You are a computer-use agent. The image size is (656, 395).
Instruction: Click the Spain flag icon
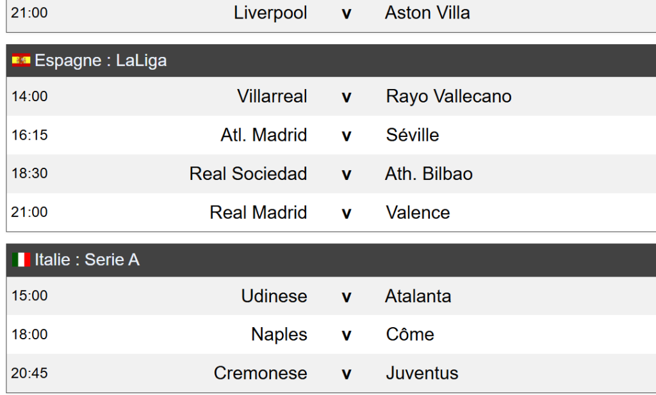pos(21,60)
